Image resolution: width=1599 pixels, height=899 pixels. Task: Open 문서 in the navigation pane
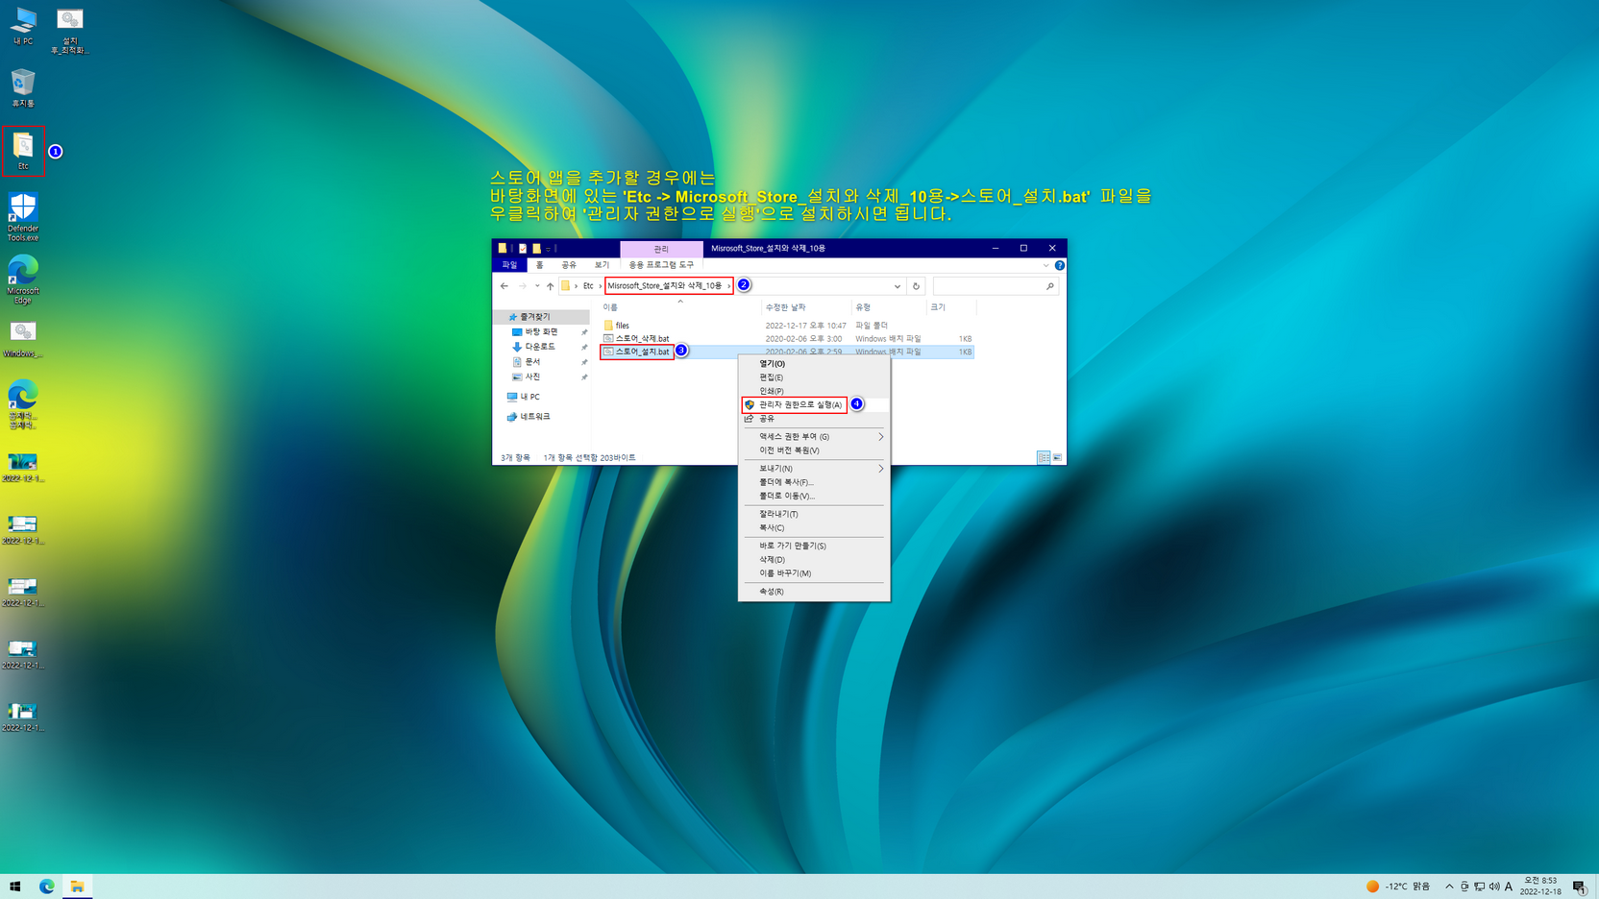click(x=532, y=362)
